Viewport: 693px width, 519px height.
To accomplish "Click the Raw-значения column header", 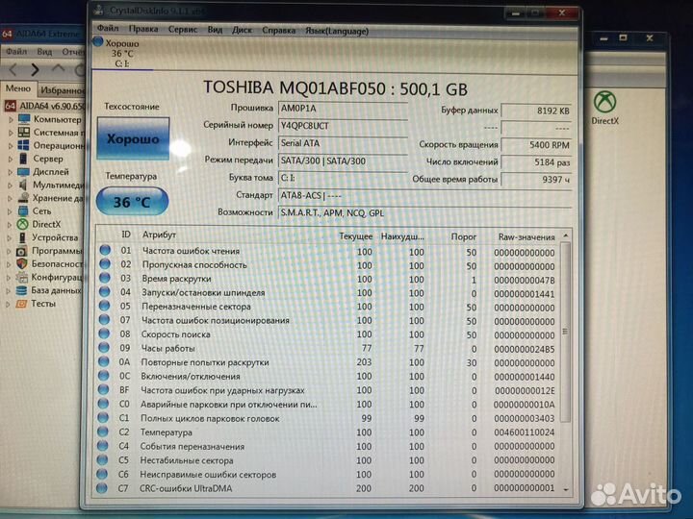I will 525,236.
